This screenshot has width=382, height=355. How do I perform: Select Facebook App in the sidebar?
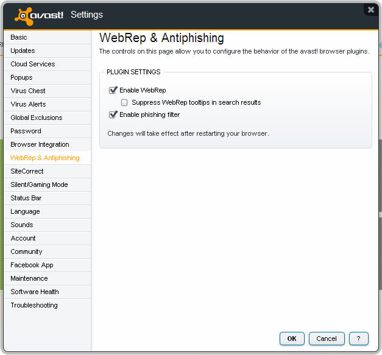click(x=48, y=265)
